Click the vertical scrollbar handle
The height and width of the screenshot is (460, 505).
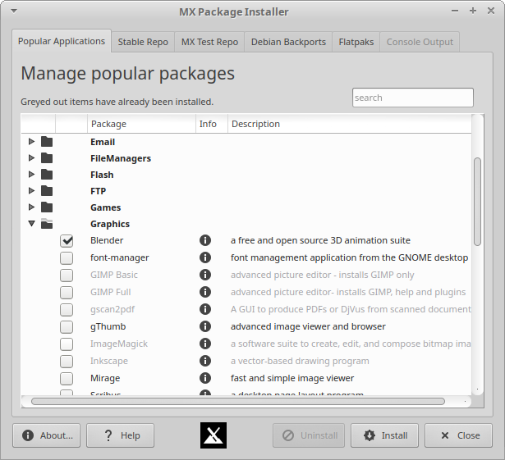(x=477, y=202)
